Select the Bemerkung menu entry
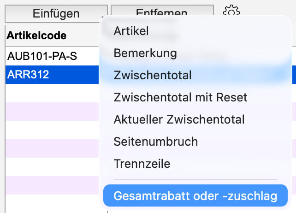The height and width of the screenshot is (213, 296). click(145, 53)
